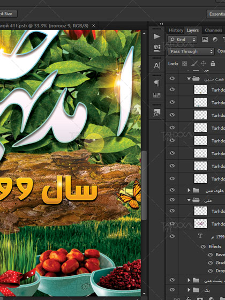Image resolution: width=225 pixels, height=300 pixels.
Task: Select the Tarhdo thumbnail directly below متن group
Action: click(x=200, y=211)
